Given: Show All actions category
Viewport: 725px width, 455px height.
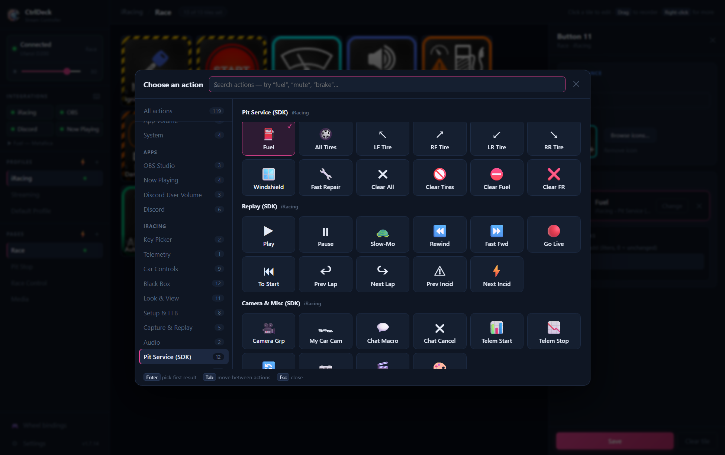Looking at the screenshot, I should pos(184,111).
